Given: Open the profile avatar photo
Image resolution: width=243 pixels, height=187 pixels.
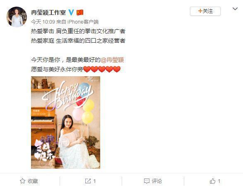Looking at the screenshot, I should click(x=17, y=17).
